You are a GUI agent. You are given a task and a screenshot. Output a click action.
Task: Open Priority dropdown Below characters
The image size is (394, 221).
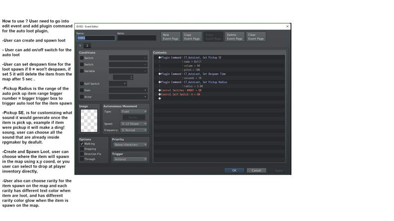(130, 145)
